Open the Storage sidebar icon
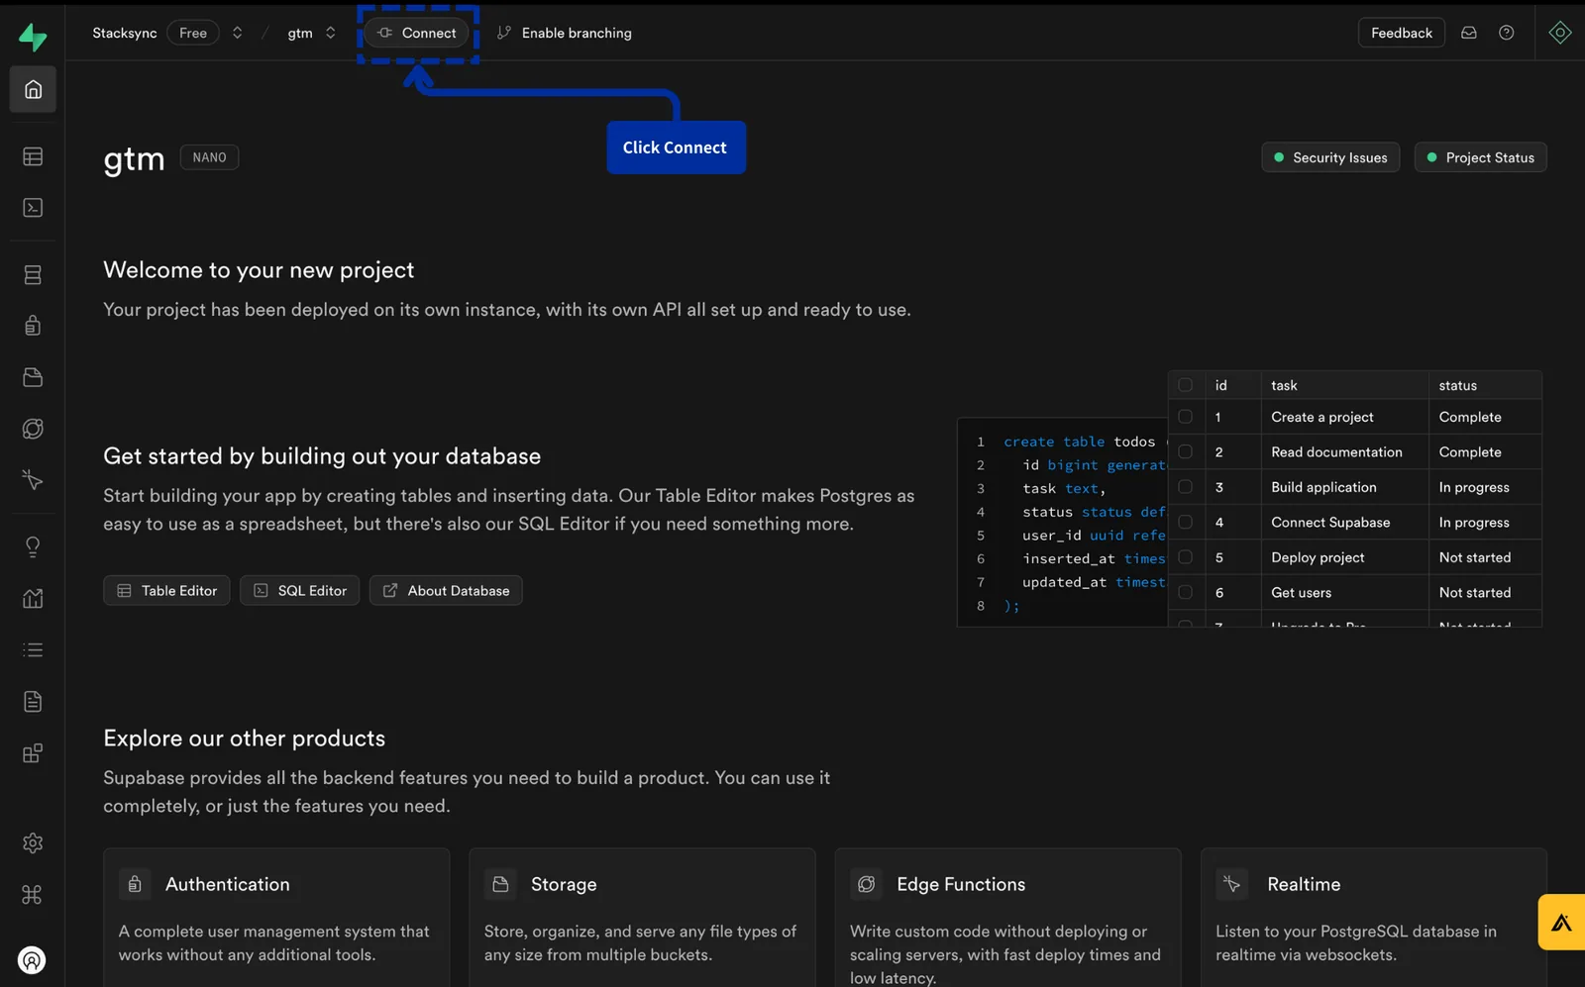 pyautogui.click(x=33, y=377)
